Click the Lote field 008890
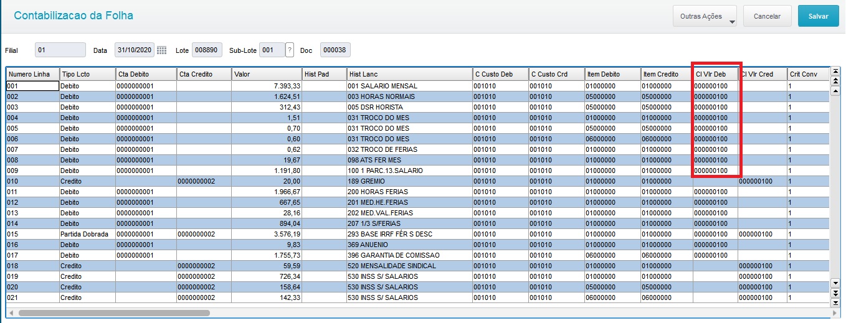The height and width of the screenshot is (323, 846). click(x=207, y=50)
